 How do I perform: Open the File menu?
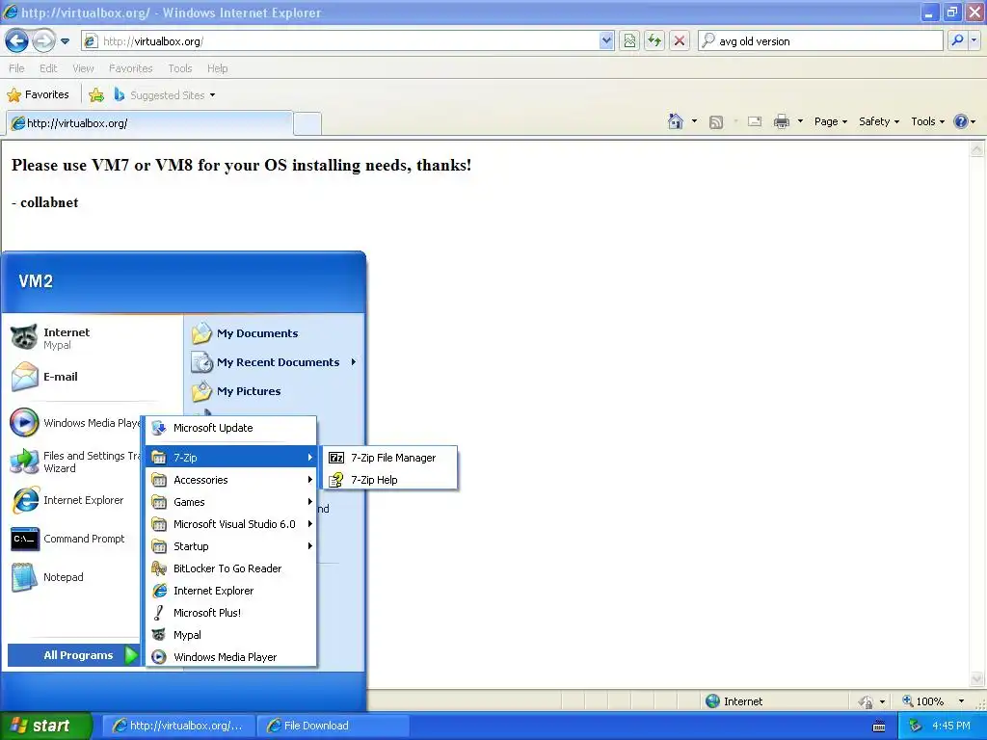(x=16, y=68)
